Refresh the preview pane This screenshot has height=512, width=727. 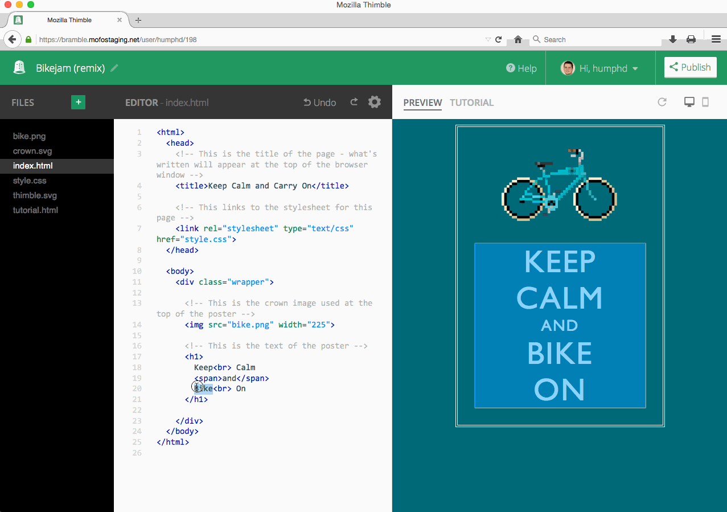[662, 102]
